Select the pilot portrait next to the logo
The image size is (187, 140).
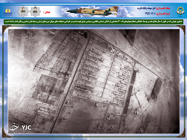(x=23, y=12)
